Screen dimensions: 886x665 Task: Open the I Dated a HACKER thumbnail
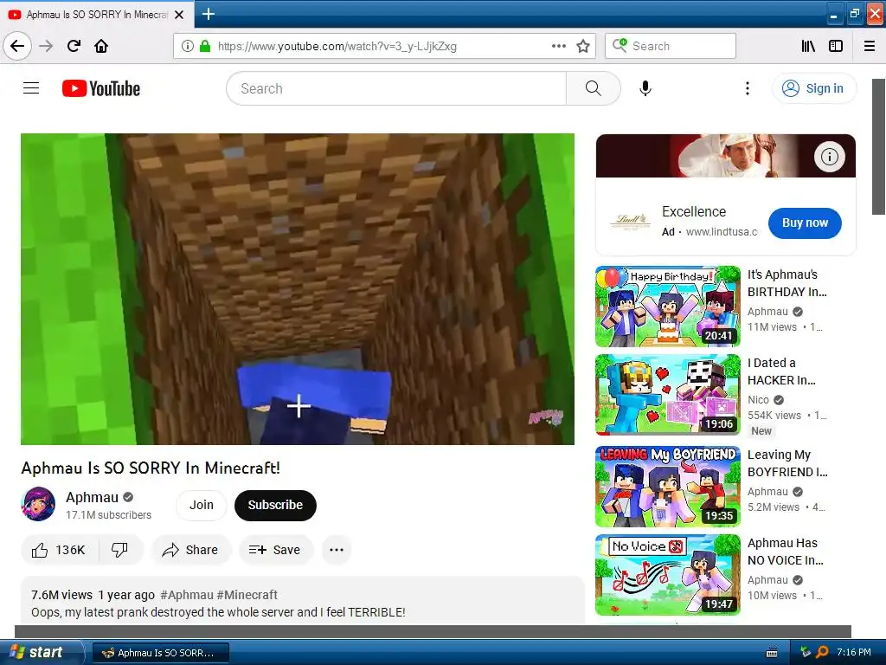(668, 395)
